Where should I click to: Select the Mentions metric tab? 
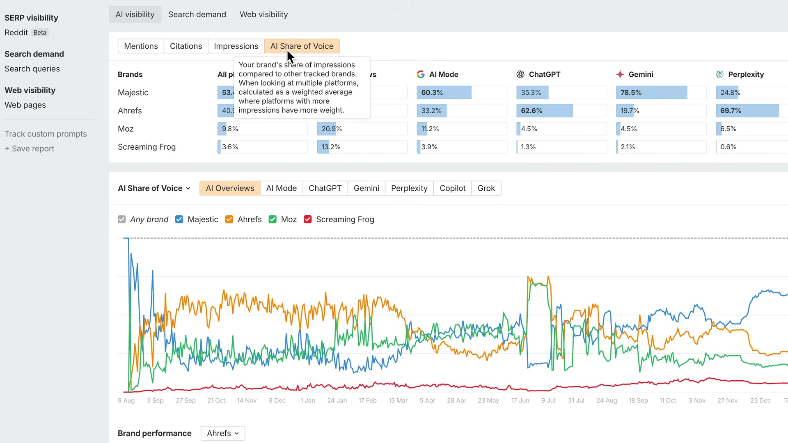(x=141, y=46)
